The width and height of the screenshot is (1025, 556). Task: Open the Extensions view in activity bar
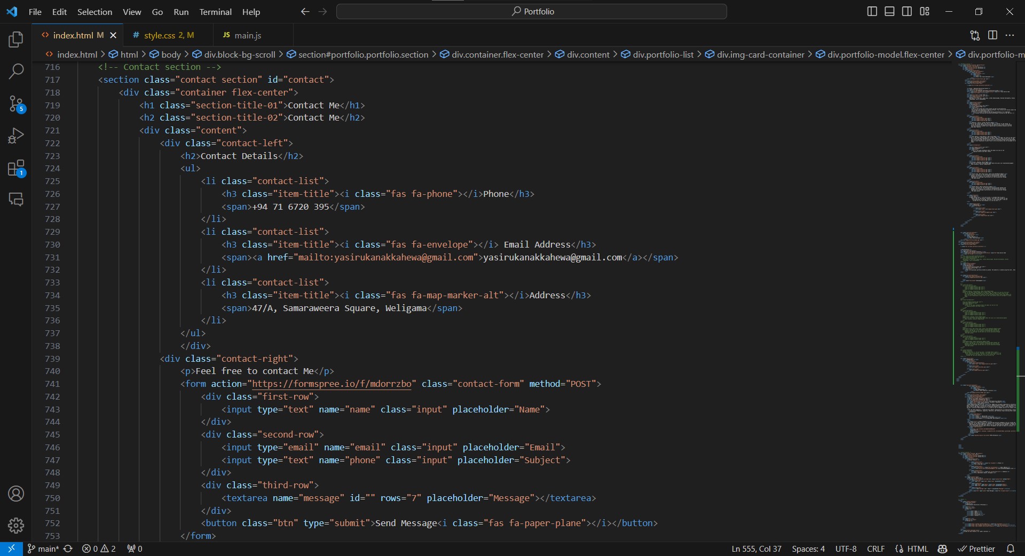tap(16, 168)
